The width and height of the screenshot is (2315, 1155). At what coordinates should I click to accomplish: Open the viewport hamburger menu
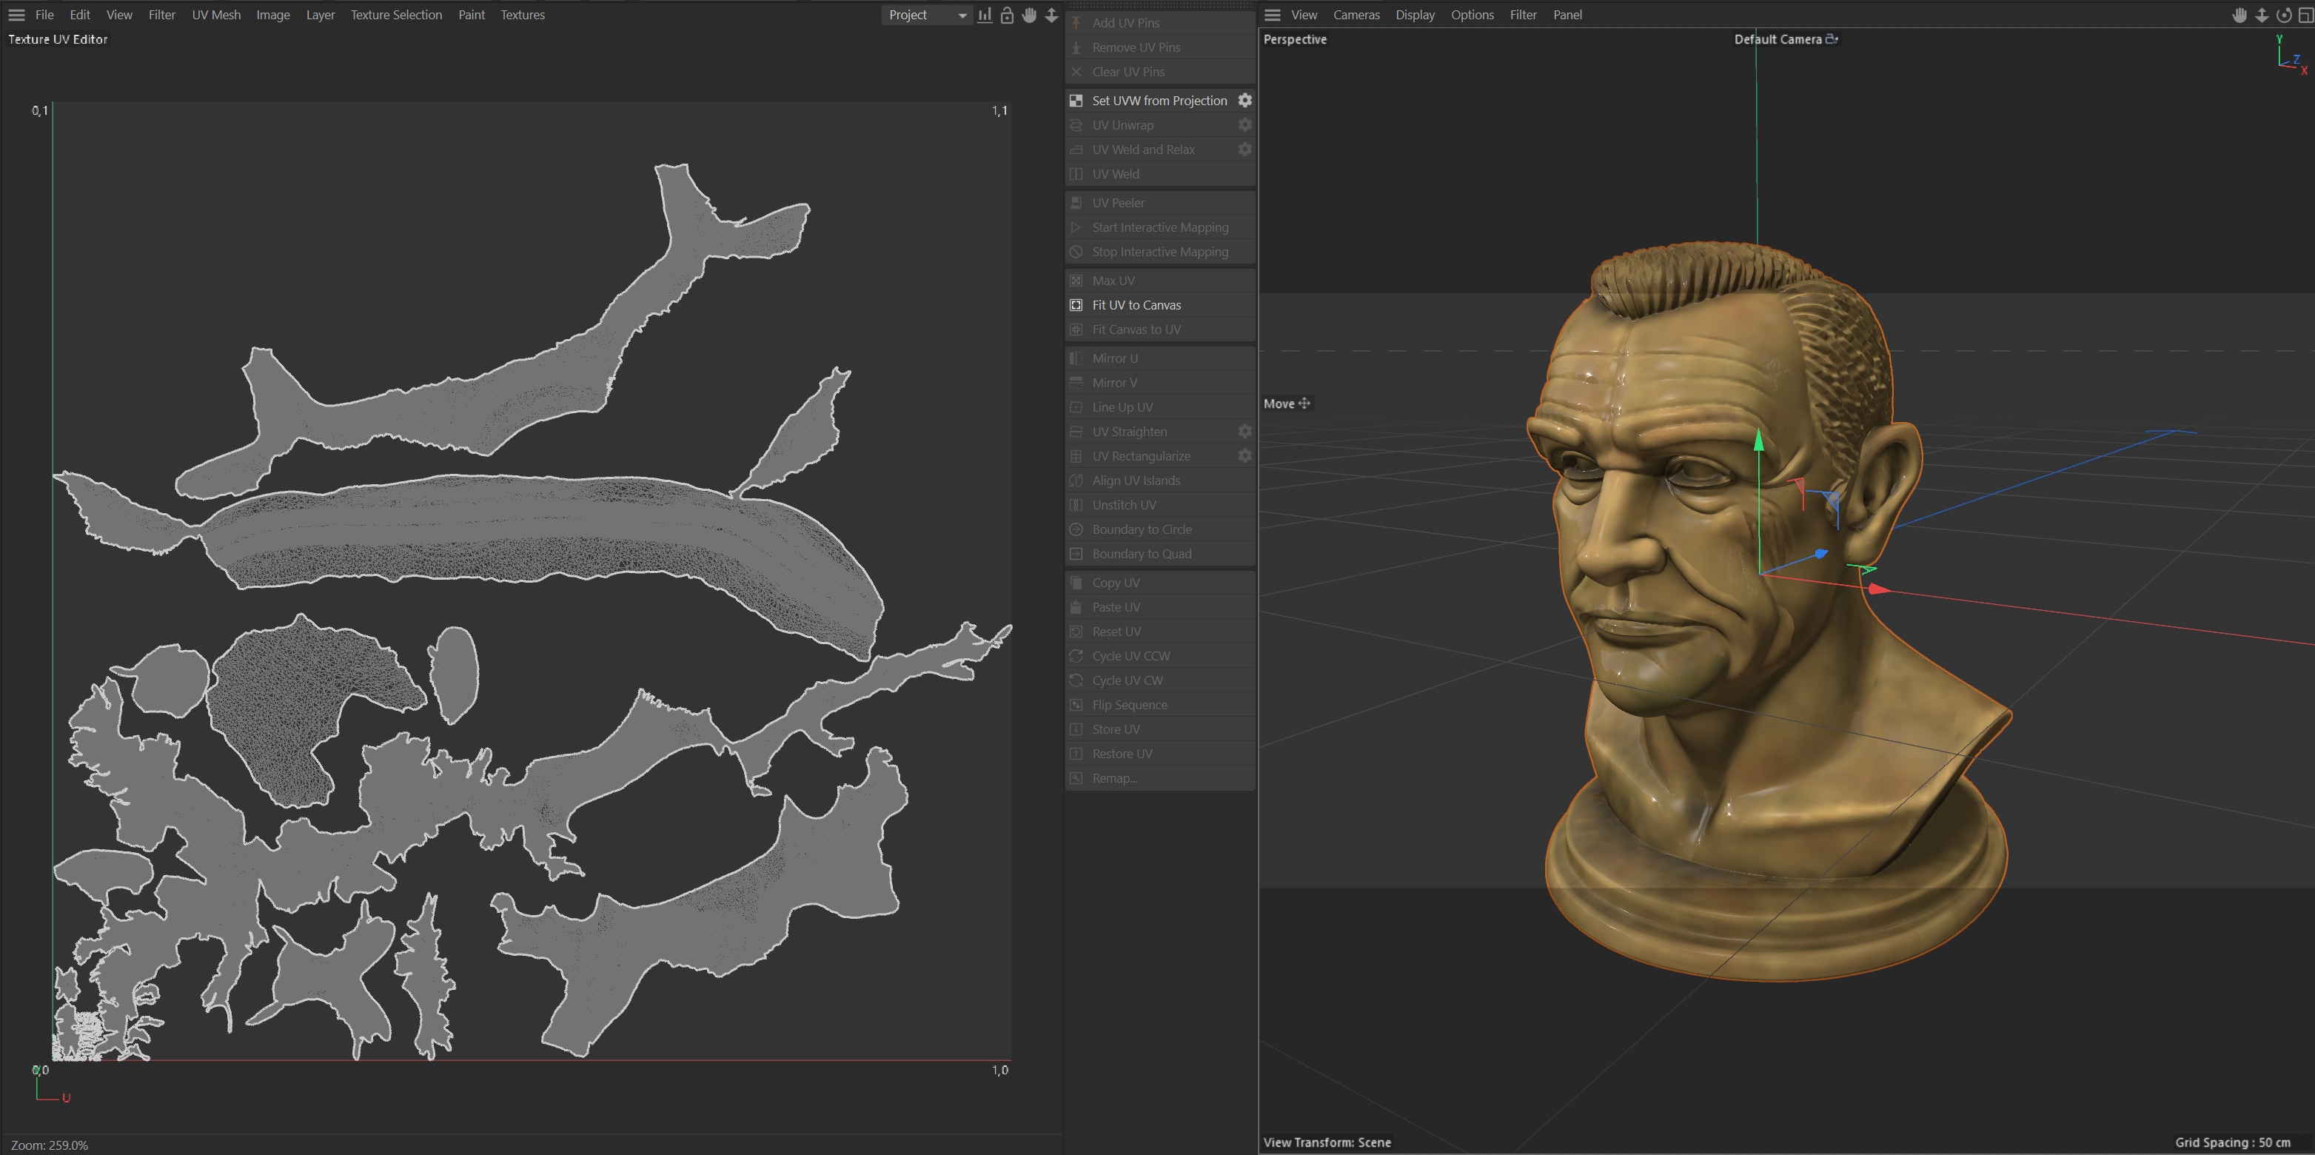pyautogui.click(x=1273, y=16)
